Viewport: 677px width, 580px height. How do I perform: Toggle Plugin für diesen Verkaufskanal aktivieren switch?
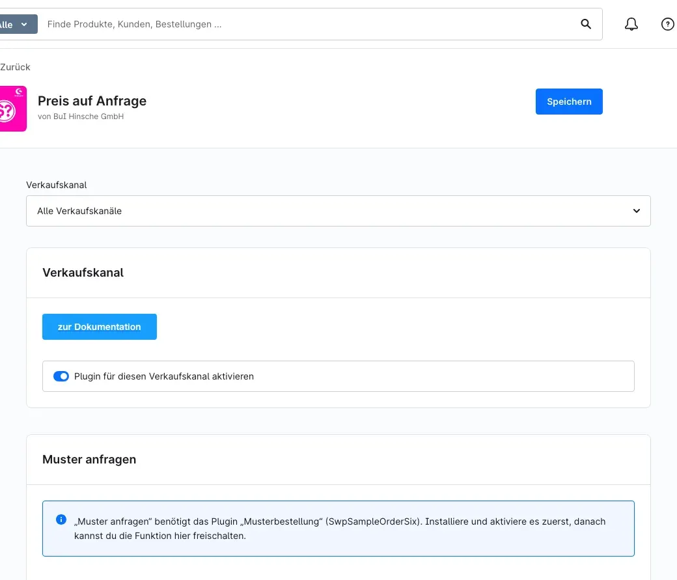[61, 376]
